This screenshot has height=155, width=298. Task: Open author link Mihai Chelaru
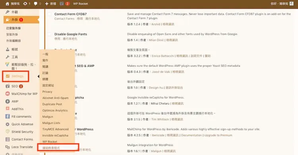point(160,104)
